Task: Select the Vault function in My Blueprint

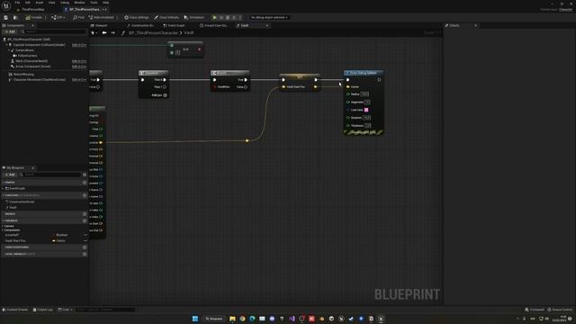Action: coord(13,208)
